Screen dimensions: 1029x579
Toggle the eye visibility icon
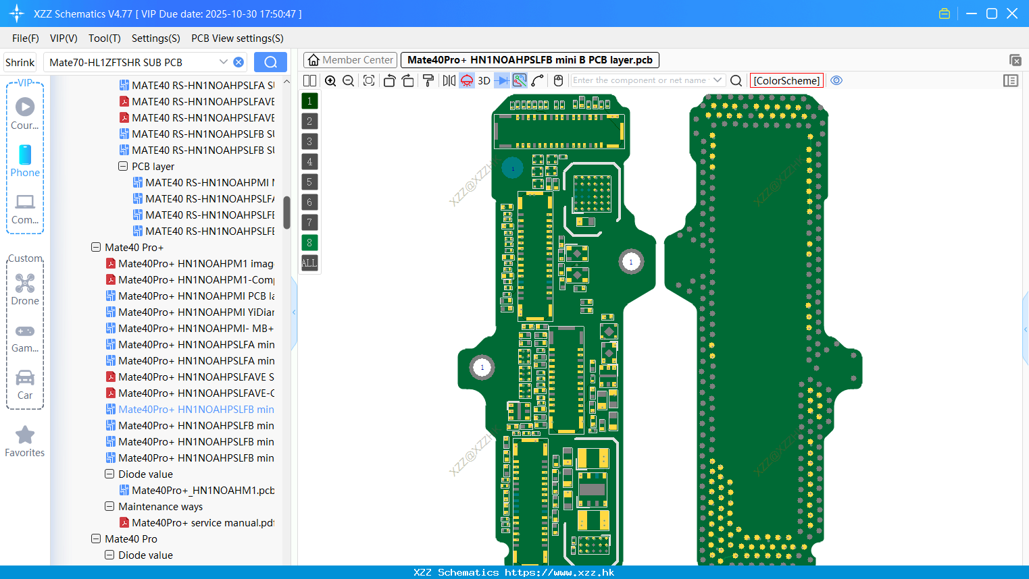tap(836, 80)
